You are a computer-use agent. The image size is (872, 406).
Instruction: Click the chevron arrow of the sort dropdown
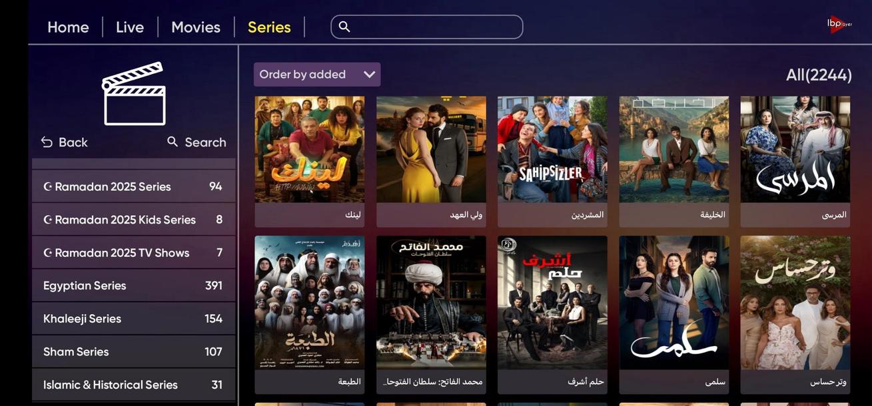point(369,75)
